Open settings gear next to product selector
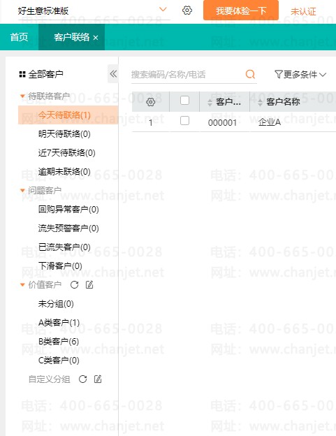336x436 pixels. pyautogui.click(x=187, y=10)
